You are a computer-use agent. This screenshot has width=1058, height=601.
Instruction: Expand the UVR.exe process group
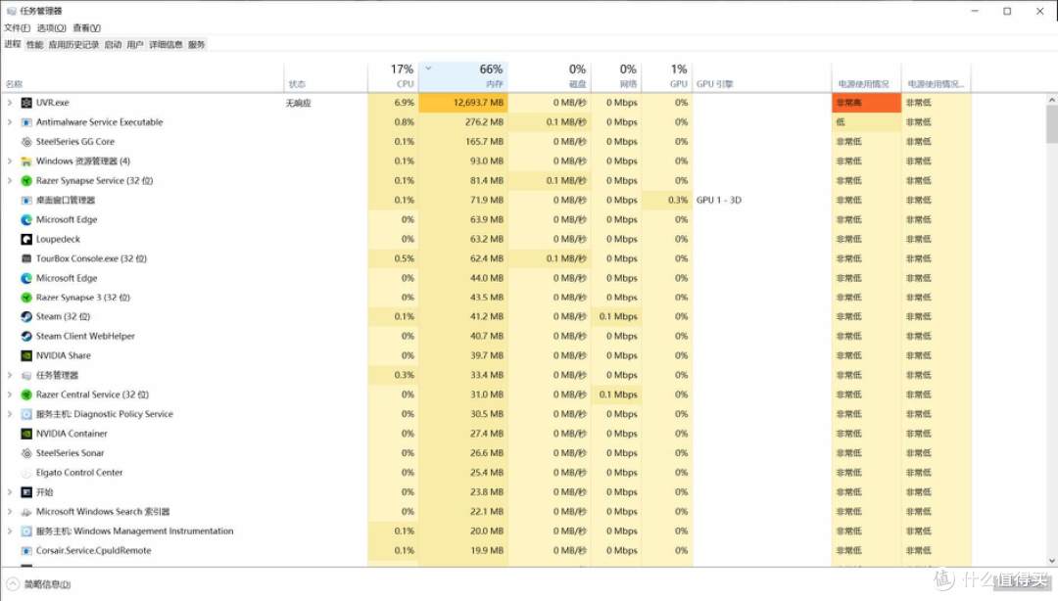coord(8,102)
